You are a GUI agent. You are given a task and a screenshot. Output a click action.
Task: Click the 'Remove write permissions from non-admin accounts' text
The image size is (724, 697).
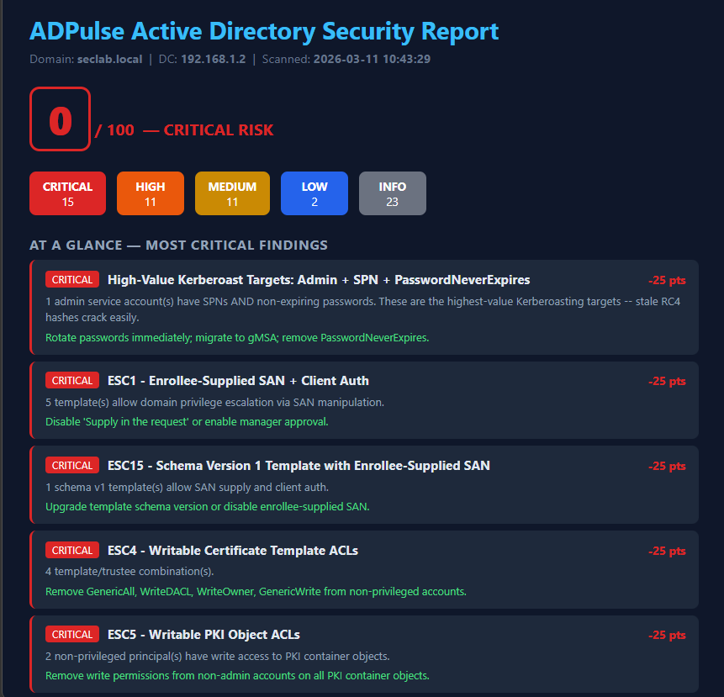point(237,676)
